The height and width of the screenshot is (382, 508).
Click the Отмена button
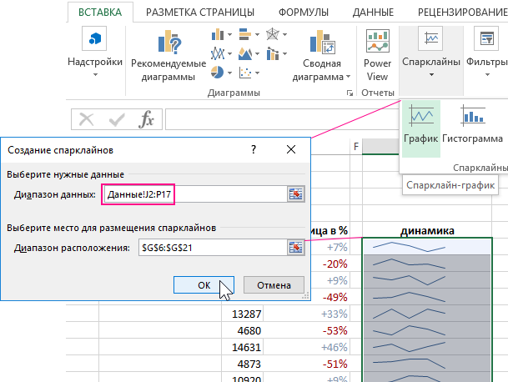pos(274,284)
